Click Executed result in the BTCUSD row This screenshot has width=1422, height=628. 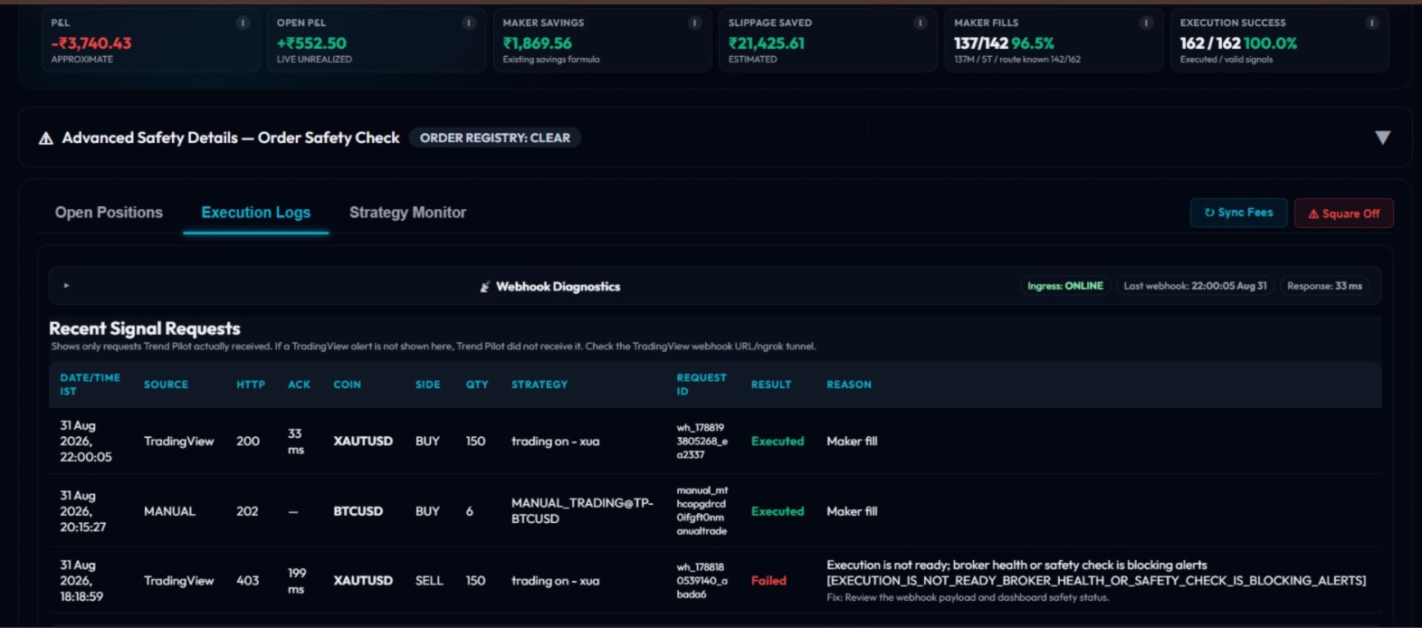pos(778,511)
